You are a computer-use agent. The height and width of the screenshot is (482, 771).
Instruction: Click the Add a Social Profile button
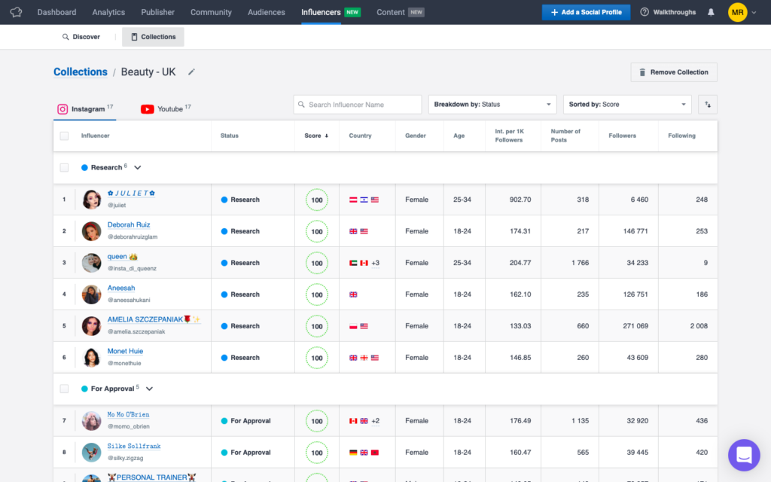click(x=586, y=11)
